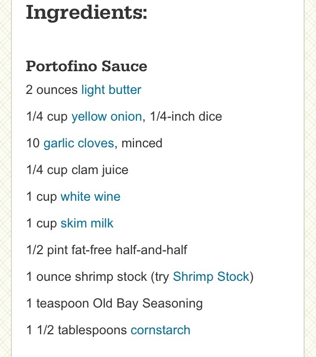Open the yellow onion ingredient link
Viewport: 316px width, 357px height.
107,117
